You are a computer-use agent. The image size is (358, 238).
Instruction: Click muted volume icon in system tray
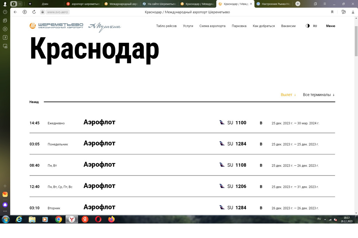coord(336,220)
